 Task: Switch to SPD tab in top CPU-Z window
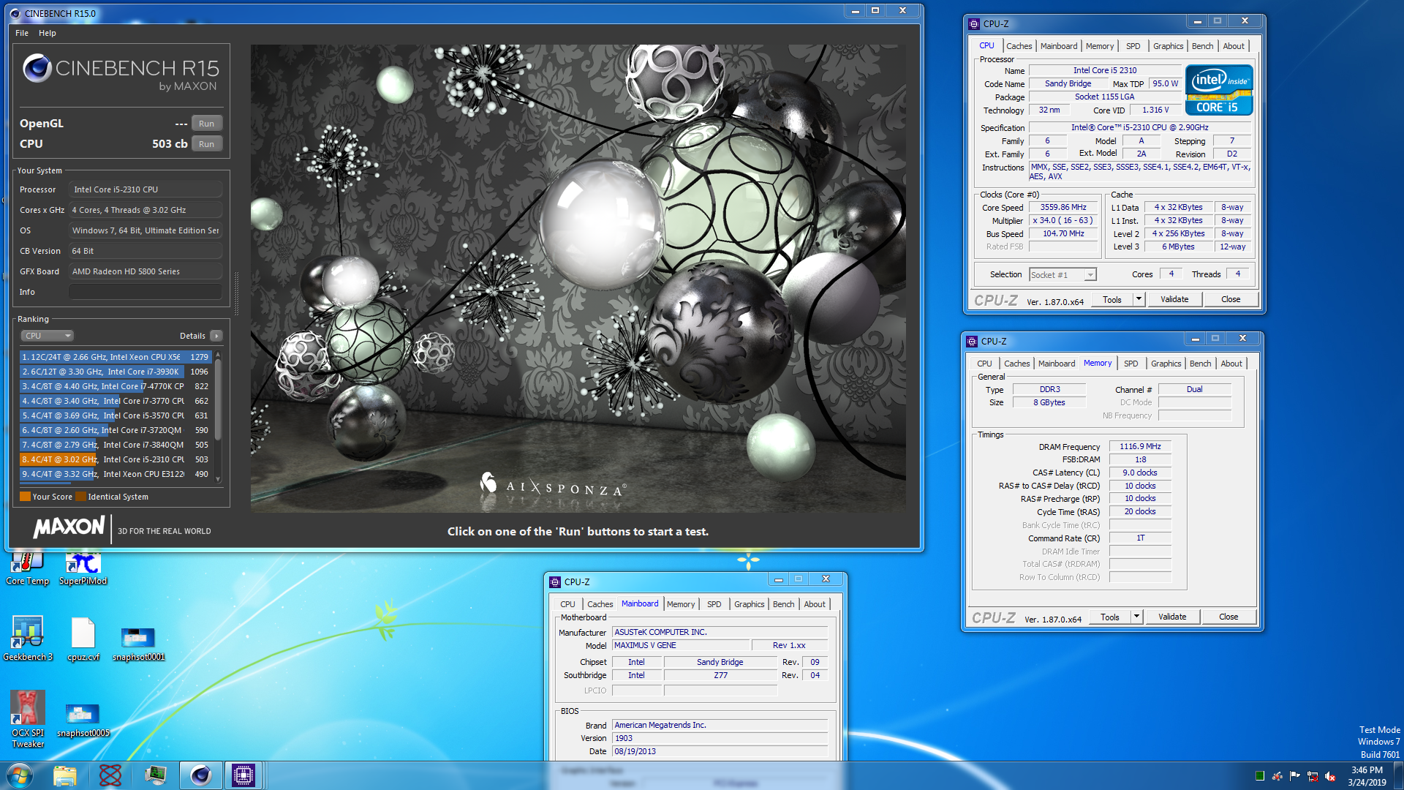coord(1133,46)
